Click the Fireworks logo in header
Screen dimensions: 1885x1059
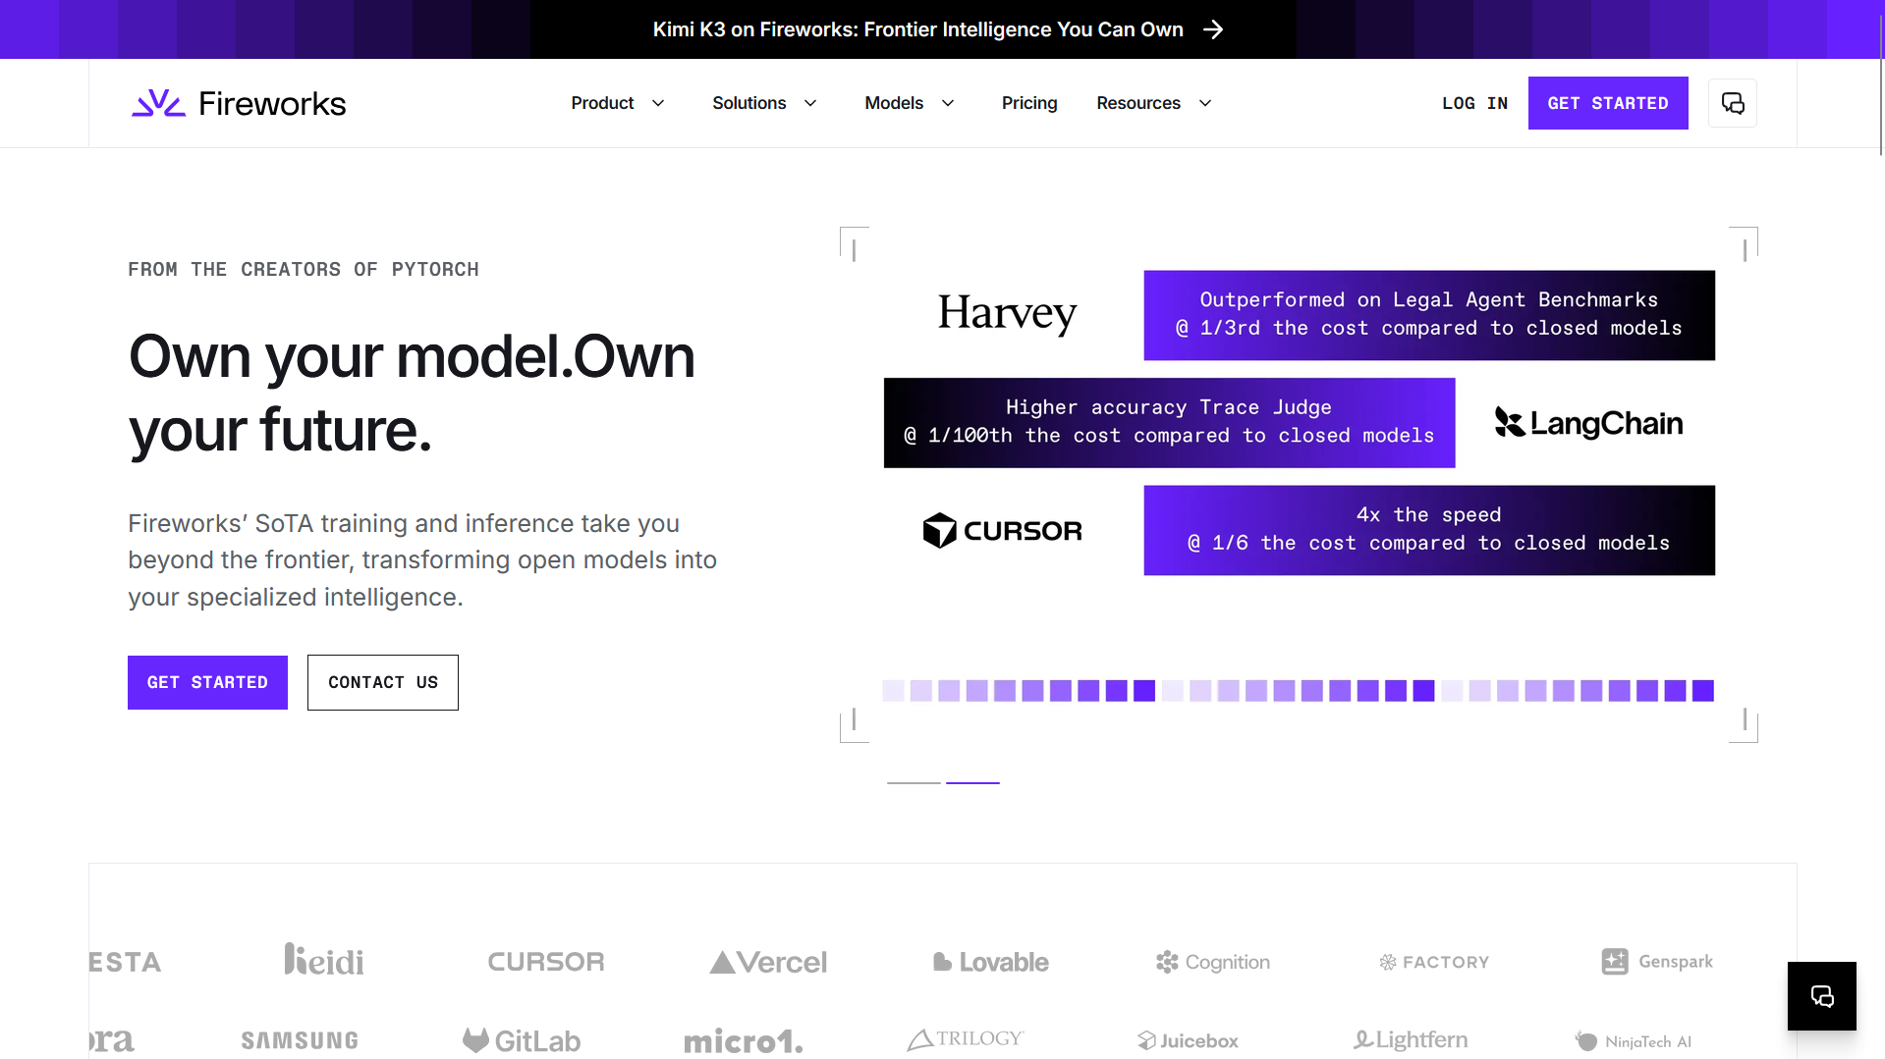point(239,103)
